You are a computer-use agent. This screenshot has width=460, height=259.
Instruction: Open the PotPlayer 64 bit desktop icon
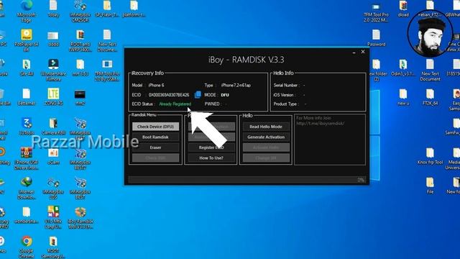tap(27, 40)
